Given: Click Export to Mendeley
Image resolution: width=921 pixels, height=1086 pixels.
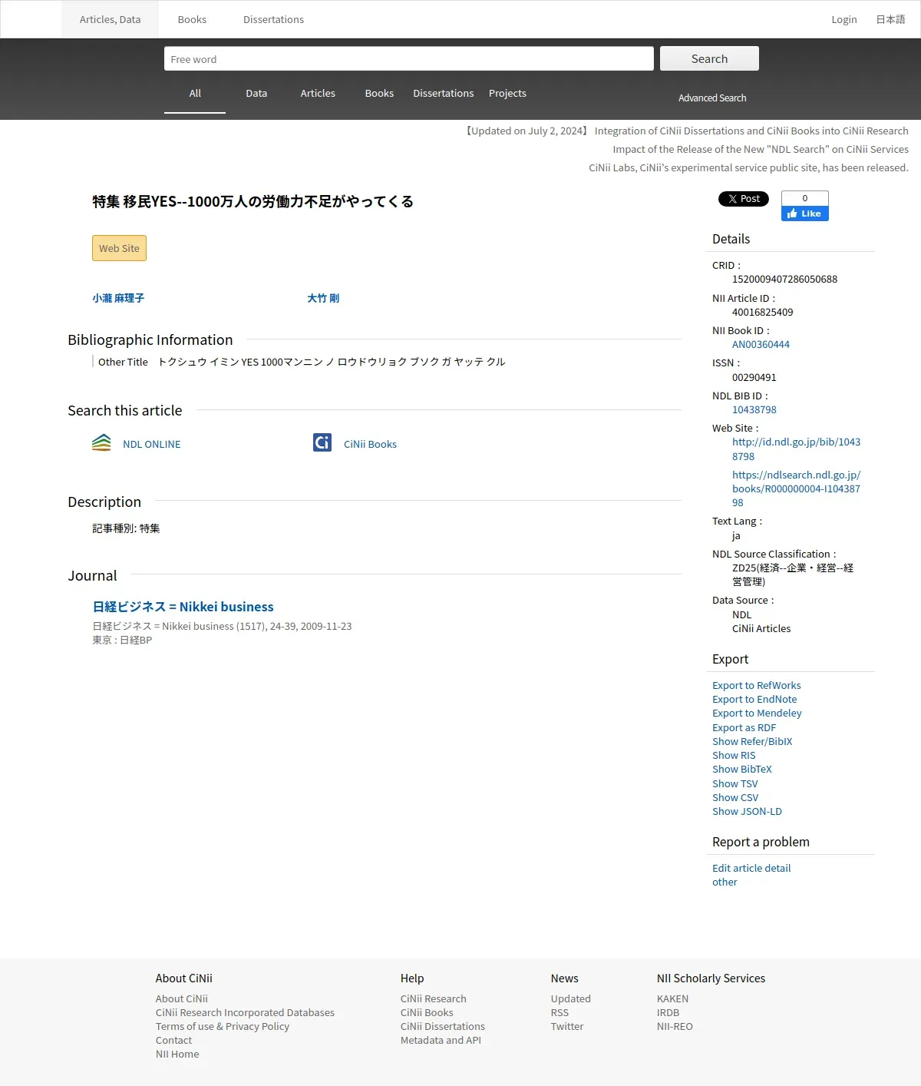Looking at the screenshot, I should point(757,714).
